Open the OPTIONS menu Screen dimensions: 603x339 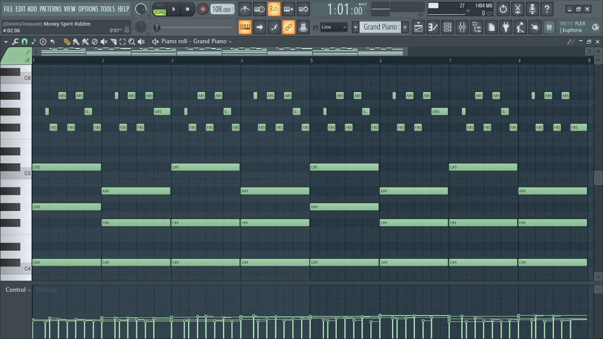tap(88, 9)
